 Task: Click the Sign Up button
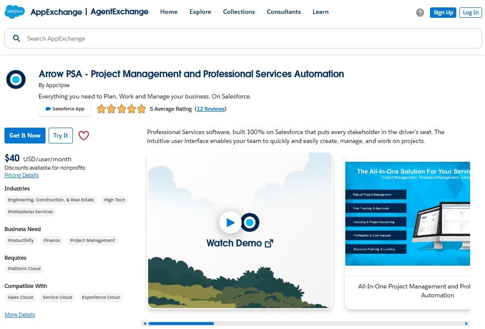coord(443,13)
